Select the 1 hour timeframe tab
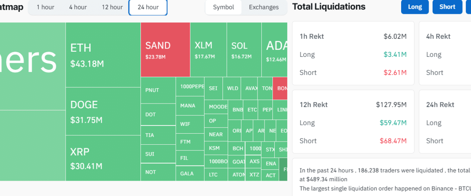This screenshot has width=471, height=196. 46,7
